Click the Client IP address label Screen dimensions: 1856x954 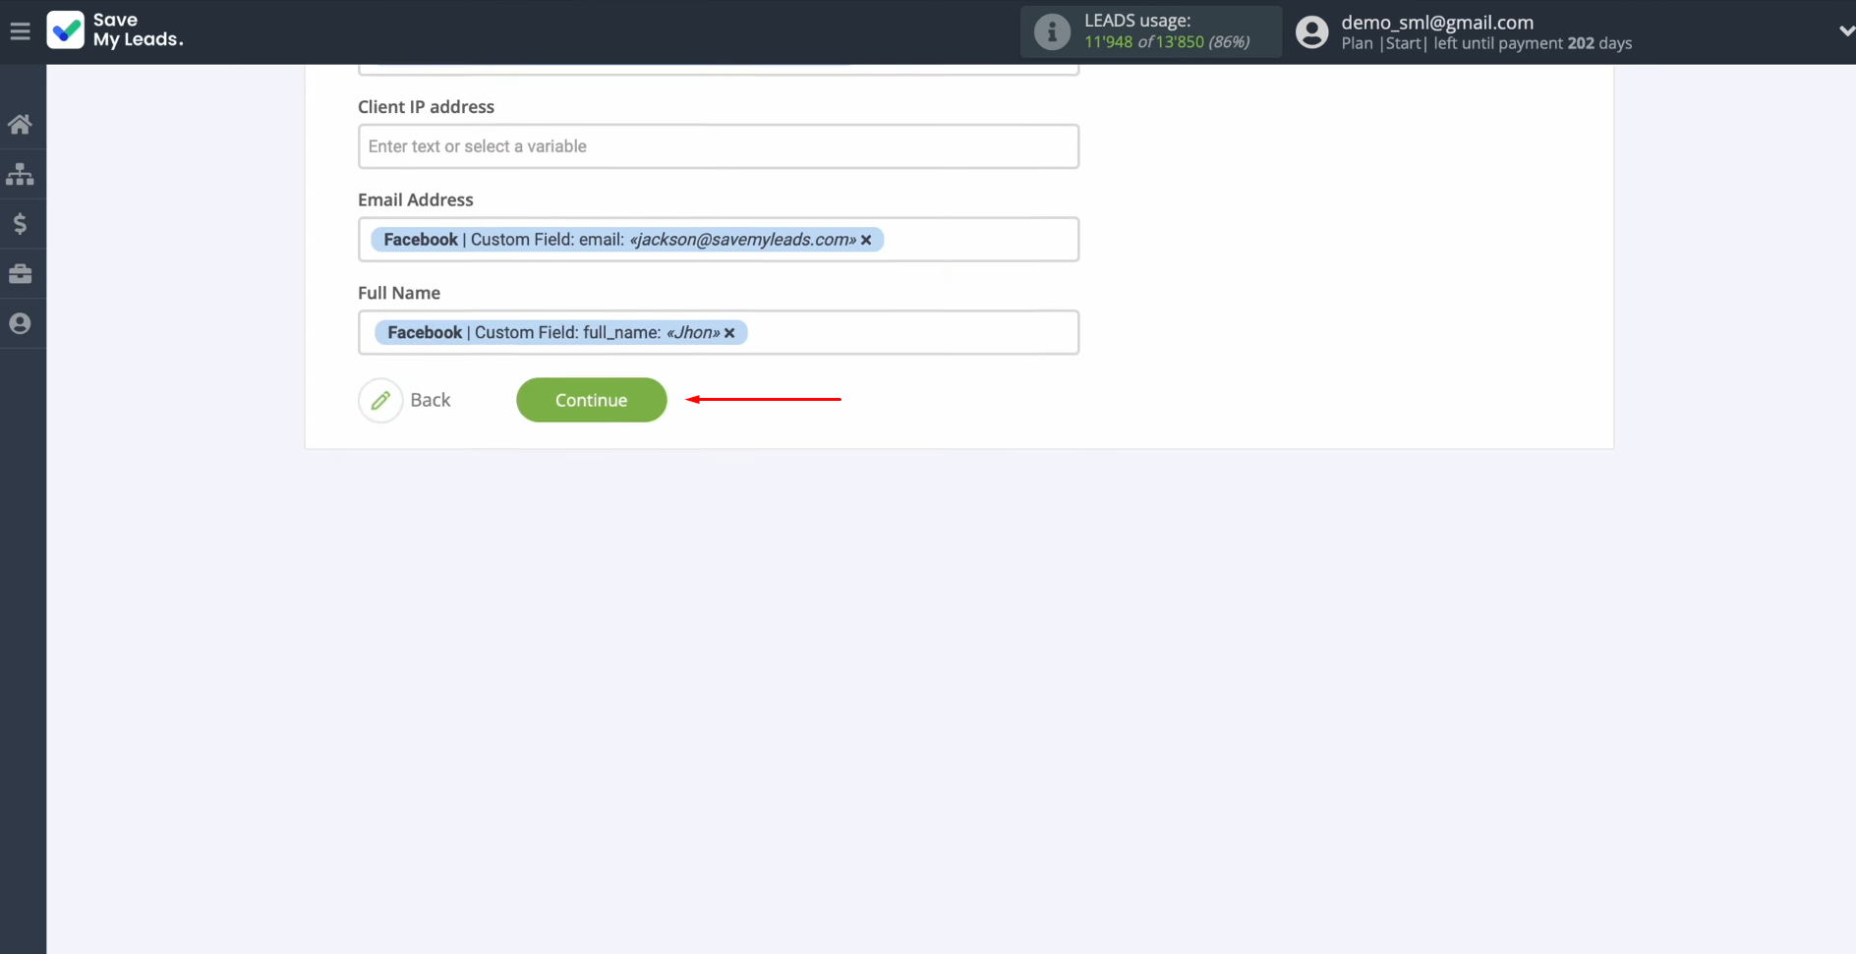point(426,106)
